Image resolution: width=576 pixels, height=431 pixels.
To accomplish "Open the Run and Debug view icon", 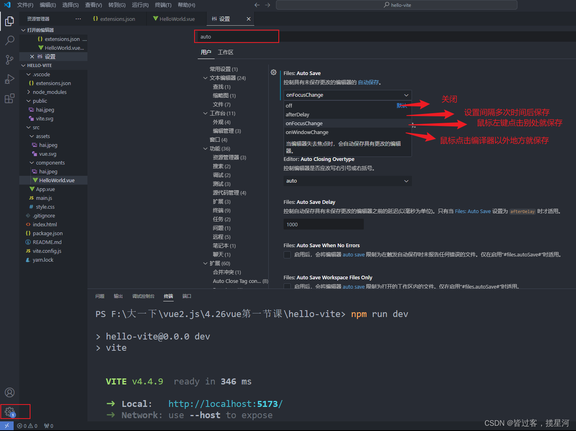I will tap(10, 79).
